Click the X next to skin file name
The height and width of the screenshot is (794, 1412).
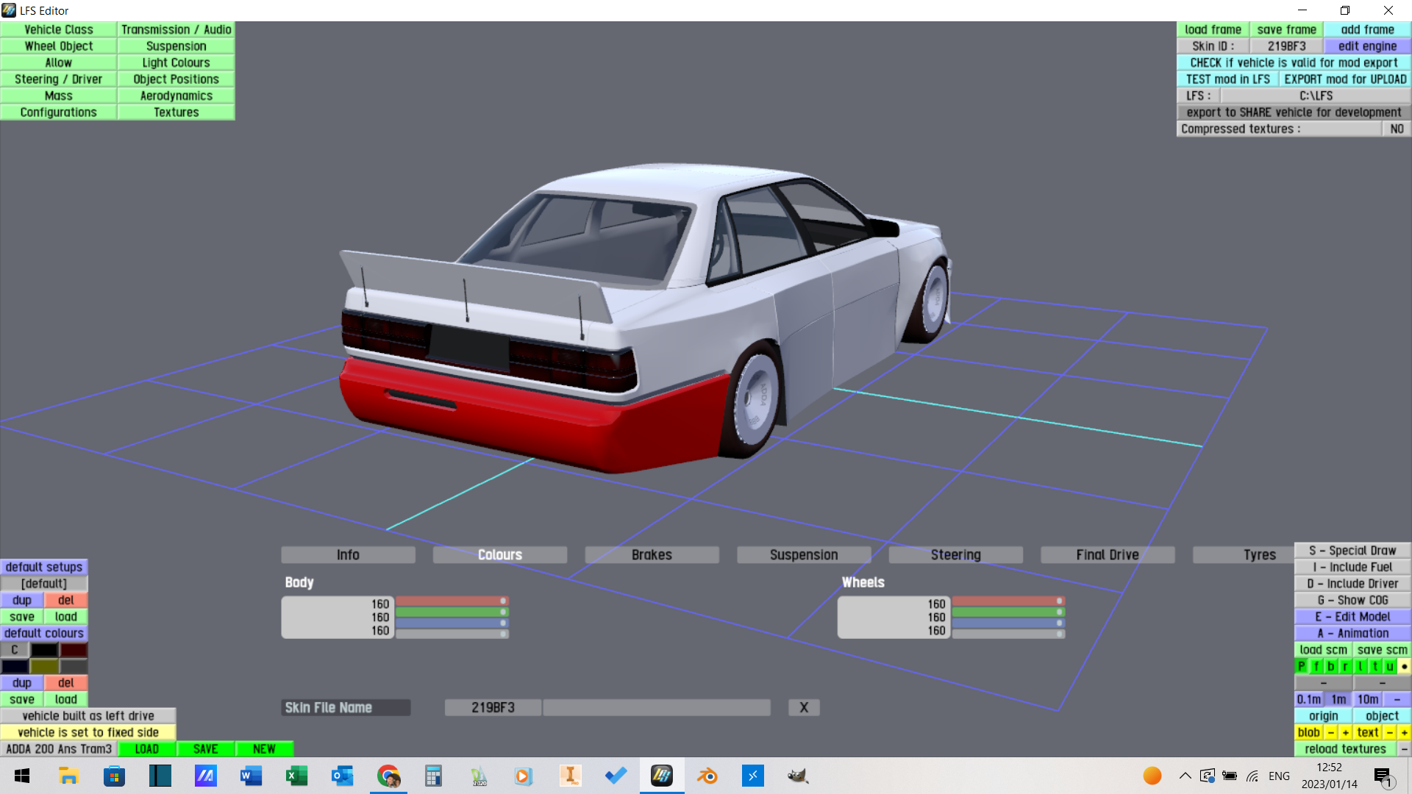[x=804, y=707]
